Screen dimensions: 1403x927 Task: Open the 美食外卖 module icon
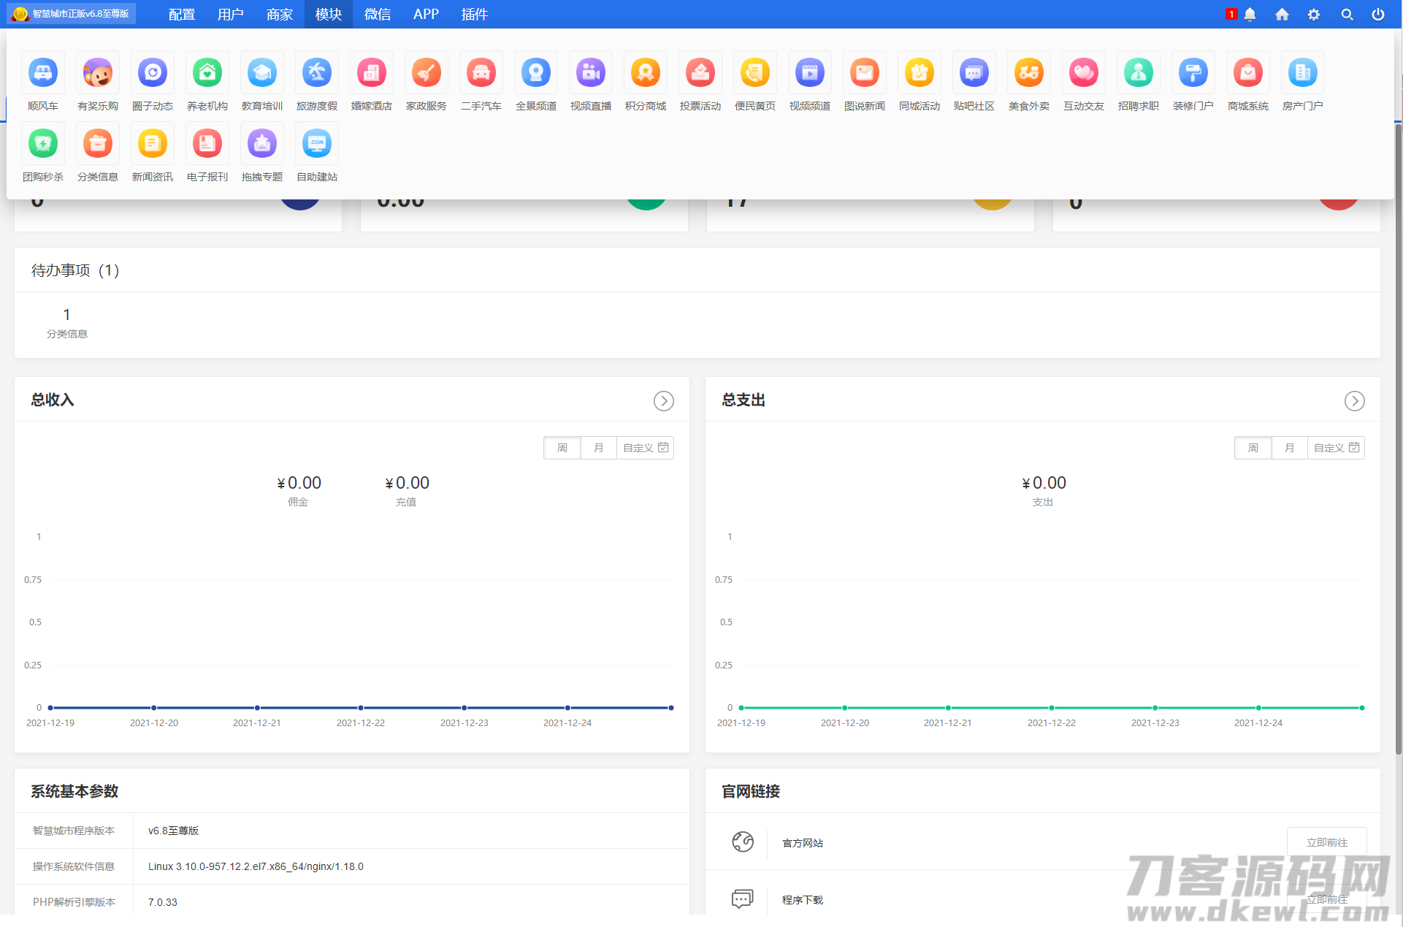1028,73
